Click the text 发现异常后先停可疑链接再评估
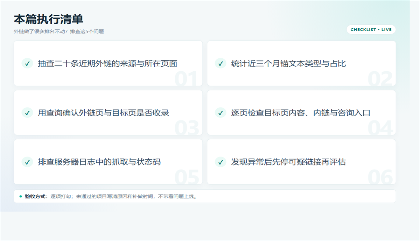The height and width of the screenshot is (241, 420). click(288, 162)
